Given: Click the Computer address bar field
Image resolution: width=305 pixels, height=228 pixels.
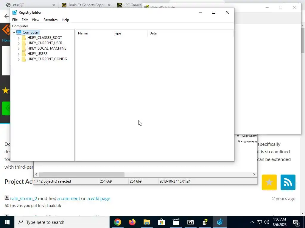Looking at the screenshot, I should [122, 26].
